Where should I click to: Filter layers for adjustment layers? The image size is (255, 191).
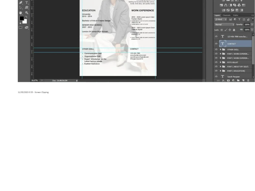(235, 20)
